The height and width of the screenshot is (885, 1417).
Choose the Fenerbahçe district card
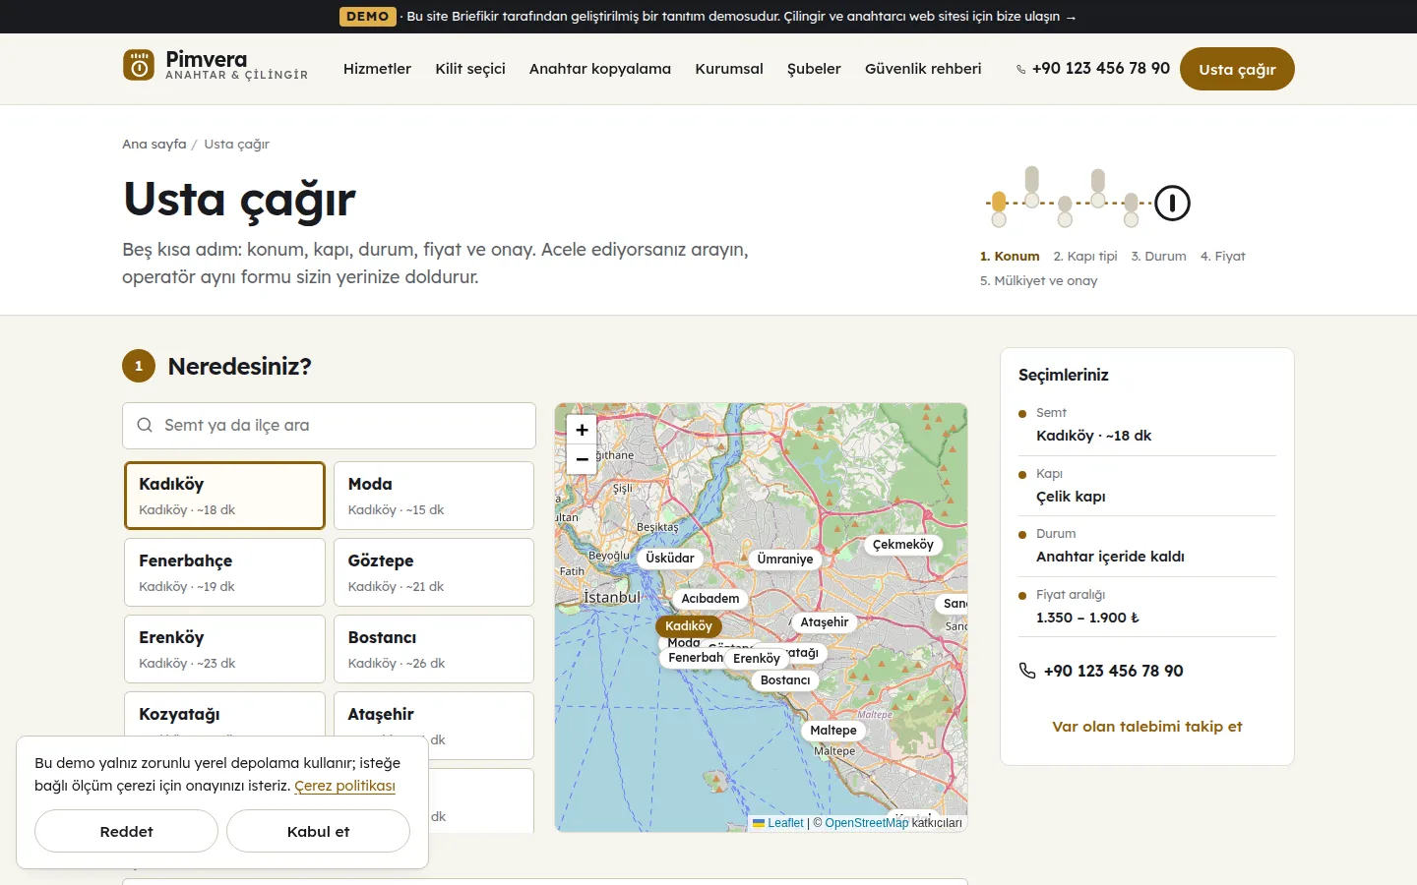click(x=224, y=572)
